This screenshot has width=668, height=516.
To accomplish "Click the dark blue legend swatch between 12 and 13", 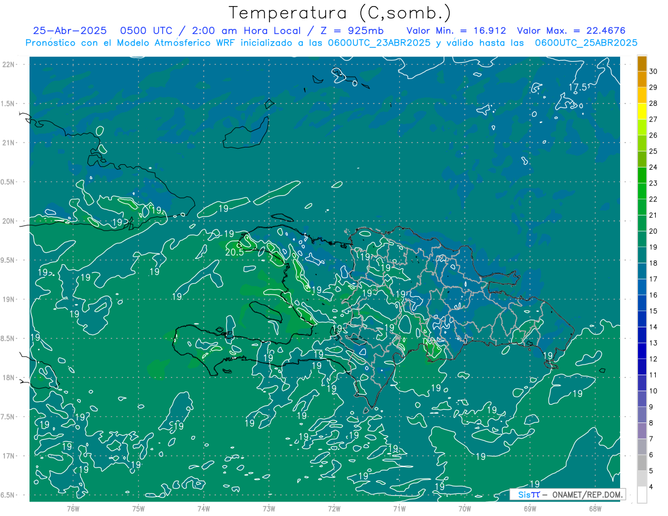I will [642, 351].
